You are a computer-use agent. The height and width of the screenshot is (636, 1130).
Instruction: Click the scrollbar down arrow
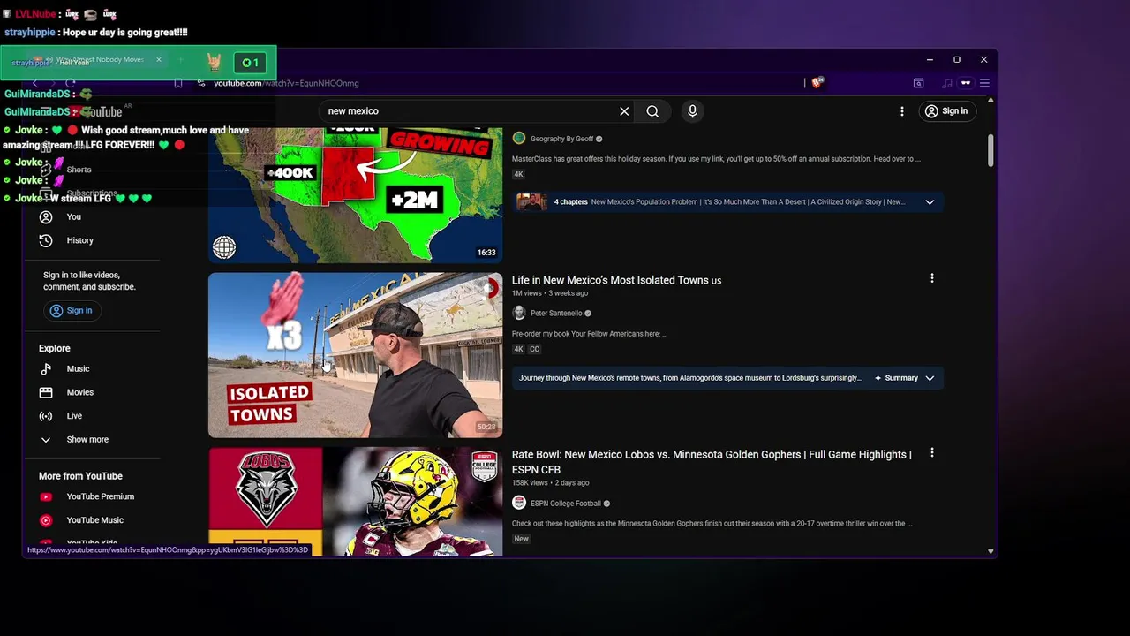point(991,551)
